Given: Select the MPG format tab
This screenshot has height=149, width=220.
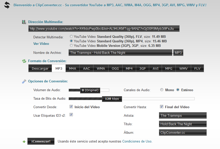Looking at the screenshot, I should [x=169, y=68].
